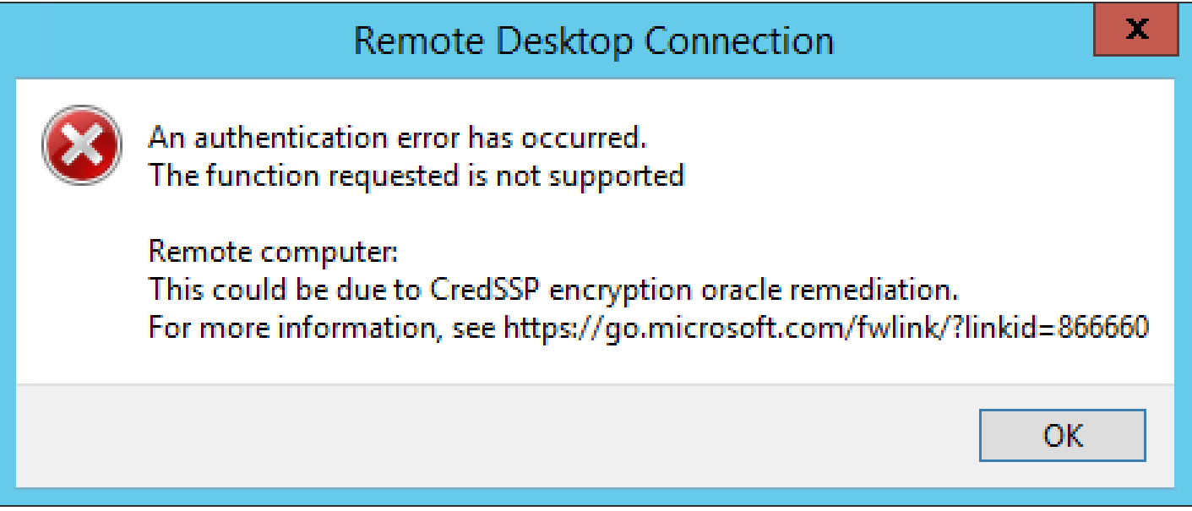Click the OK button label text

point(1063,436)
